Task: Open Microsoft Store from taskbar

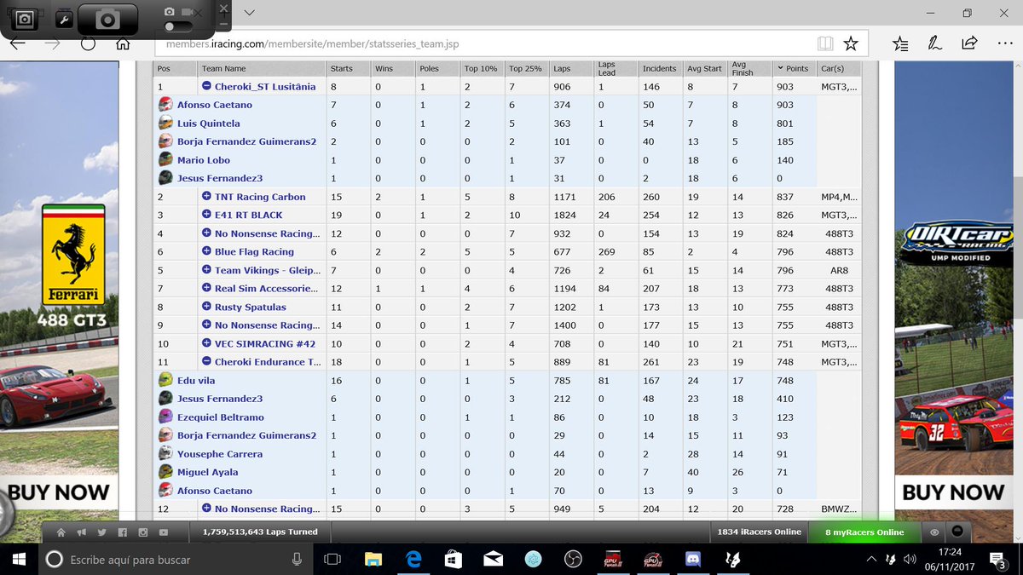Action: coord(454,560)
